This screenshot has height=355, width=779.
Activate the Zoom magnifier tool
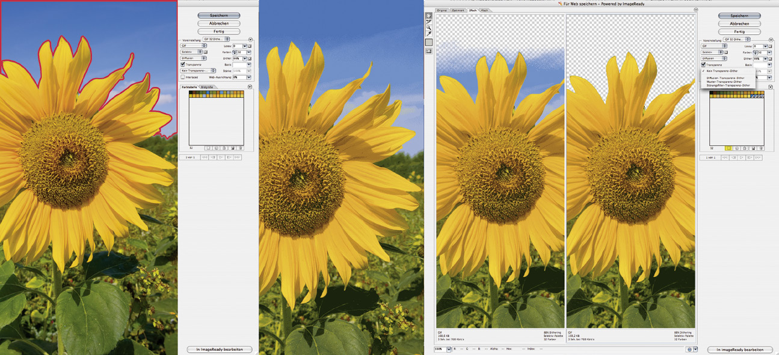coord(429,28)
